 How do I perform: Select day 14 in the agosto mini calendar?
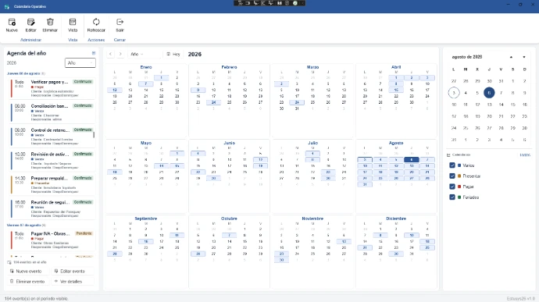(x=501, y=105)
